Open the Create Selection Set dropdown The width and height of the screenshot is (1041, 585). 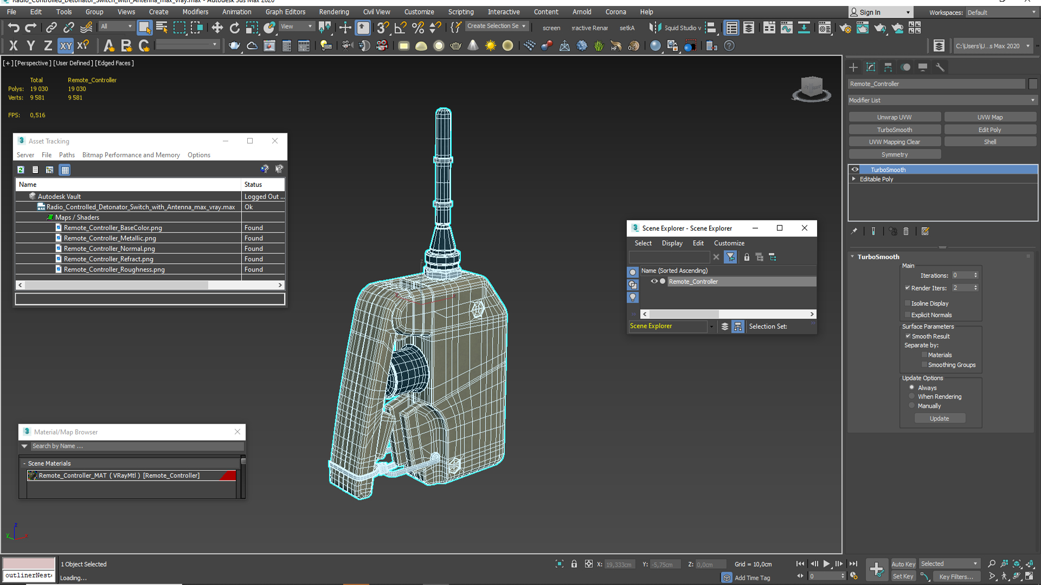pyautogui.click(x=496, y=26)
